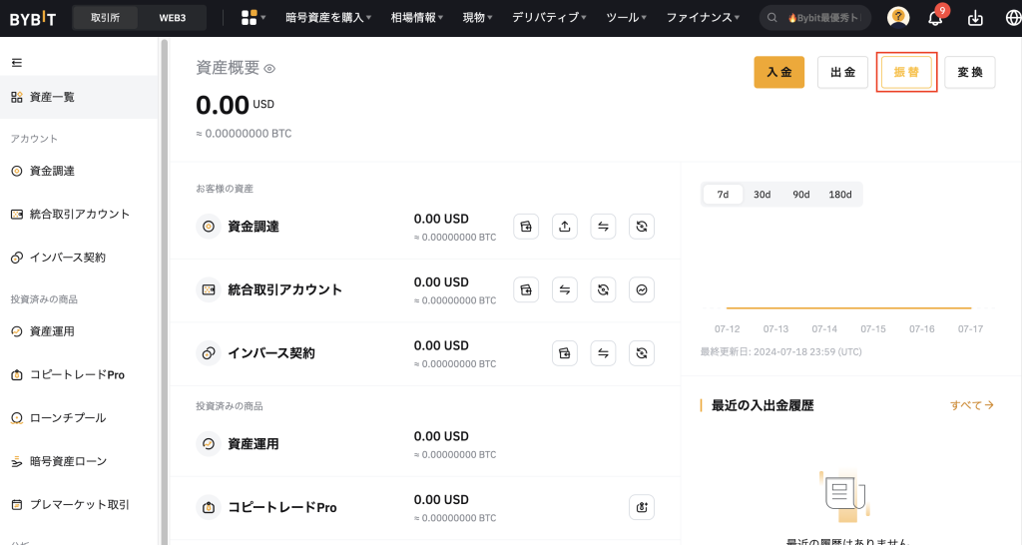The height and width of the screenshot is (545, 1022).
Task: Click the Bybit search input field
Action: click(821, 18)
